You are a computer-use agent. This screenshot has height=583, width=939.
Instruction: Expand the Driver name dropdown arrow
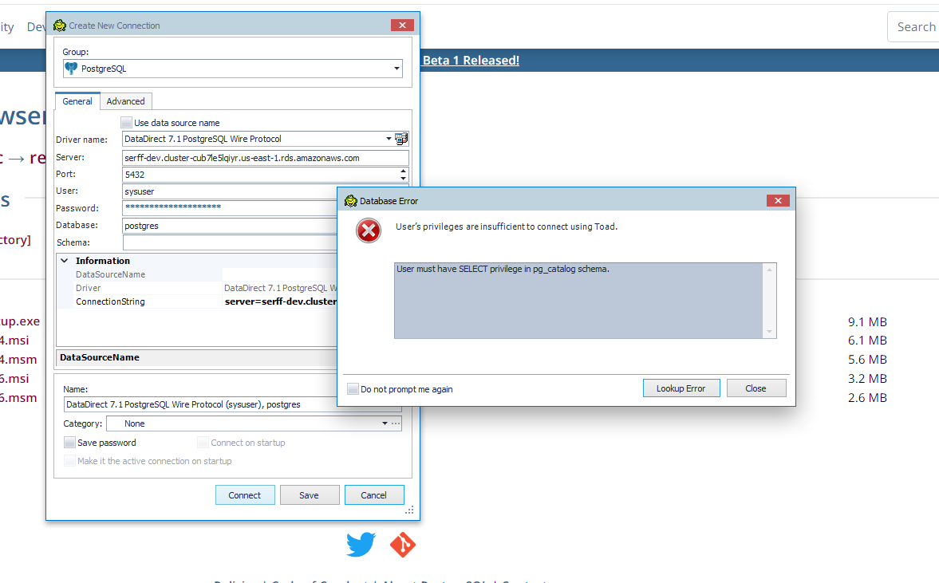point(389,139)
